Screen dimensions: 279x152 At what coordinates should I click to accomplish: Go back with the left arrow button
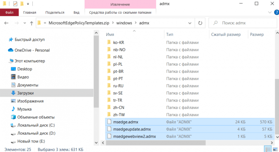[x=6, y=23]
